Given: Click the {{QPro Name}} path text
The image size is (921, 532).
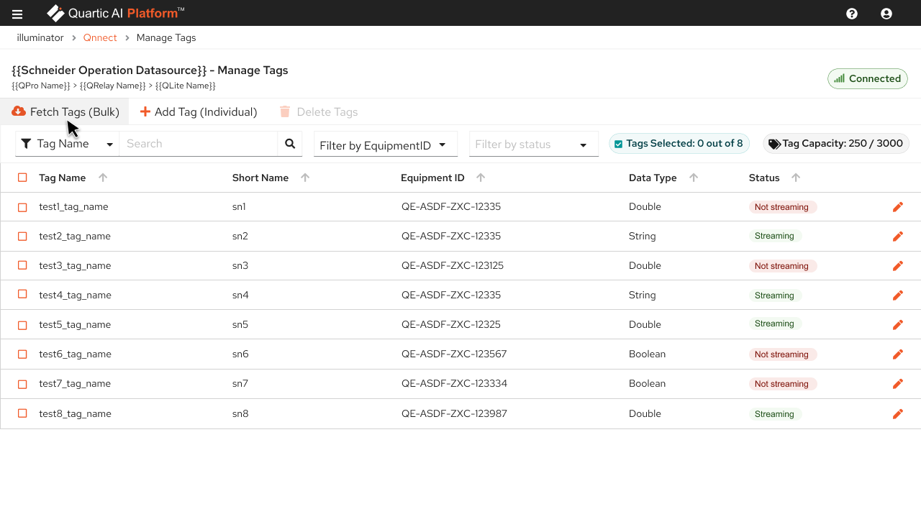Looking at the screenshot, I should 41,86.
